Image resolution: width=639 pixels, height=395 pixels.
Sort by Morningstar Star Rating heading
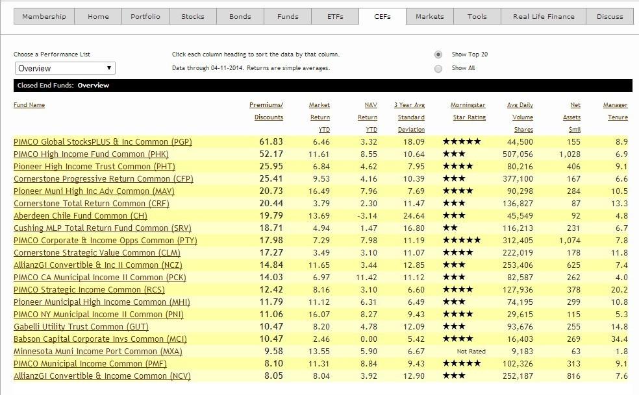pos(468,111)
